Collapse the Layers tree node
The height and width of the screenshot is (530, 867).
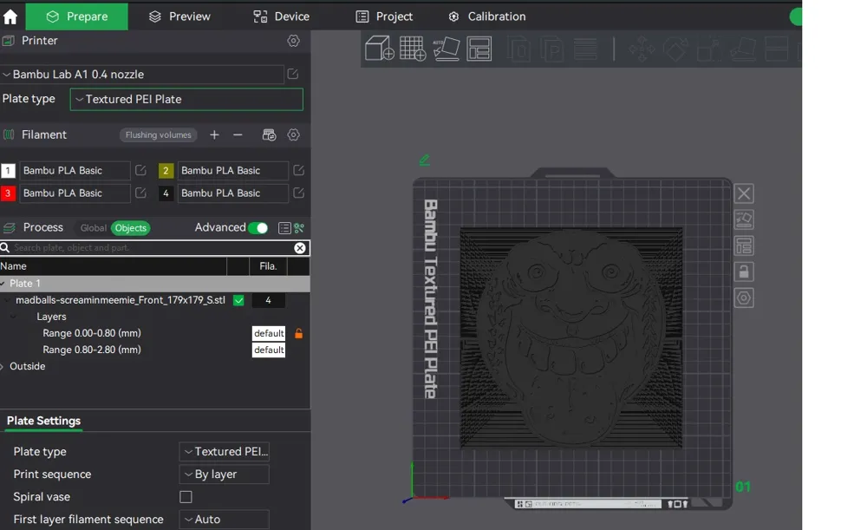click(x=14, y=317)
